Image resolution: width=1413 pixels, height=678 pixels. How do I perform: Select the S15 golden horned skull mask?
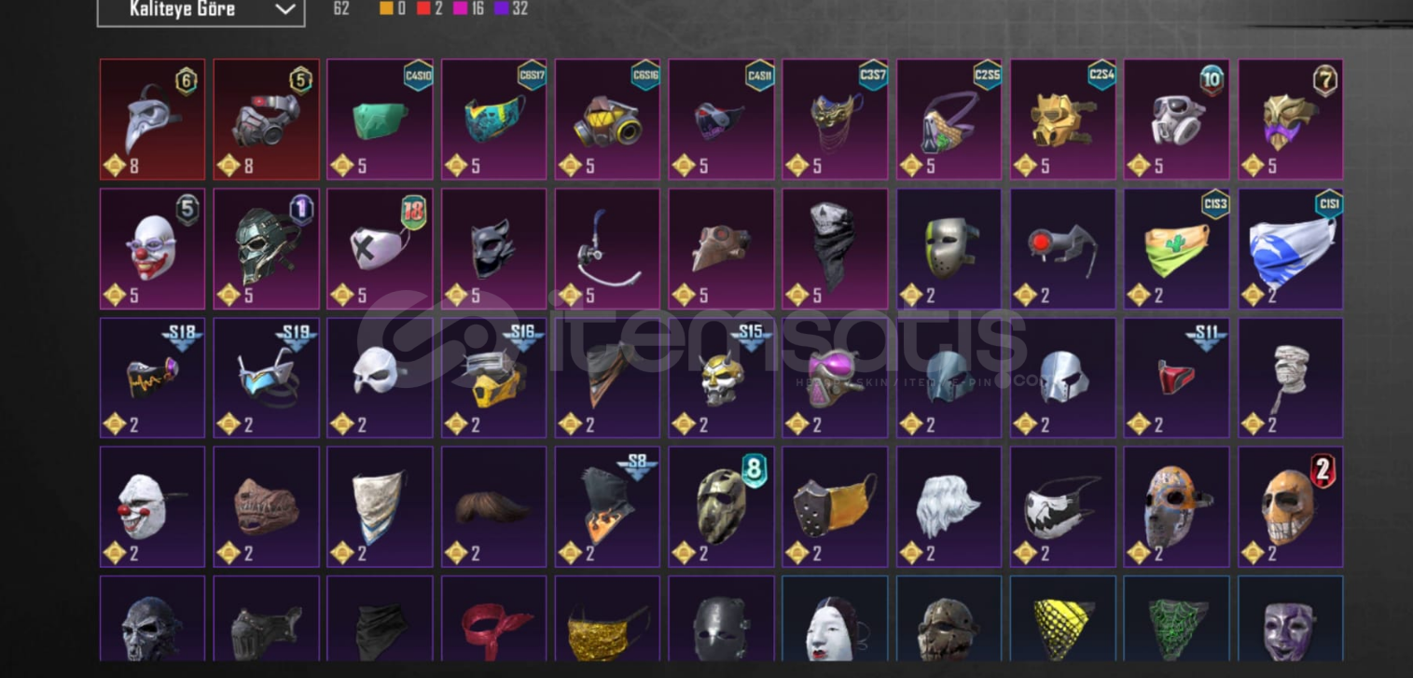tap(721, 378)
